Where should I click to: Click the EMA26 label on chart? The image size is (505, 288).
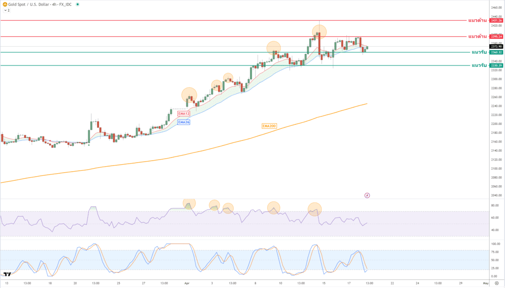(x=184, y=122)
